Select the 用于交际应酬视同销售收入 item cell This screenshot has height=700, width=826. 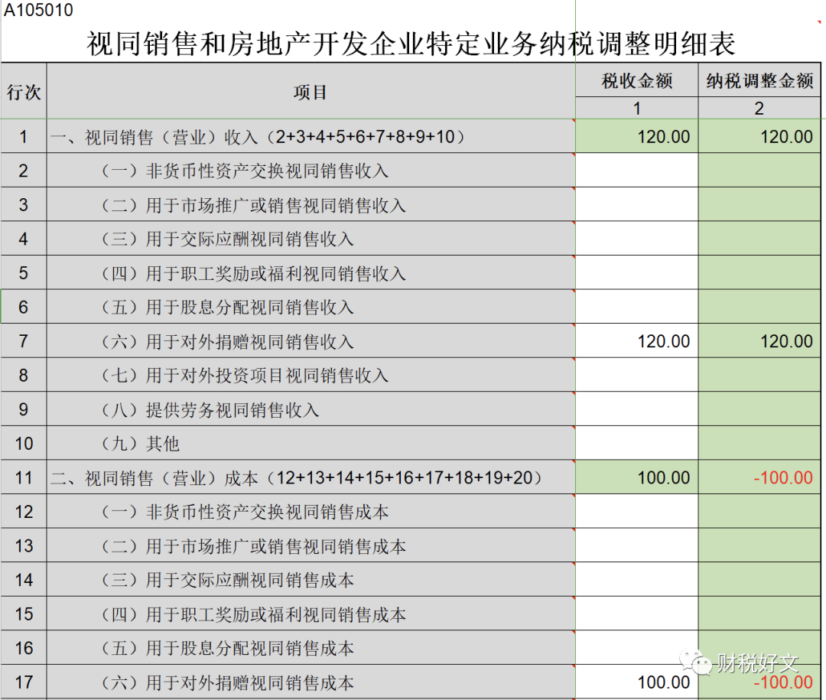tap(311, 239)
